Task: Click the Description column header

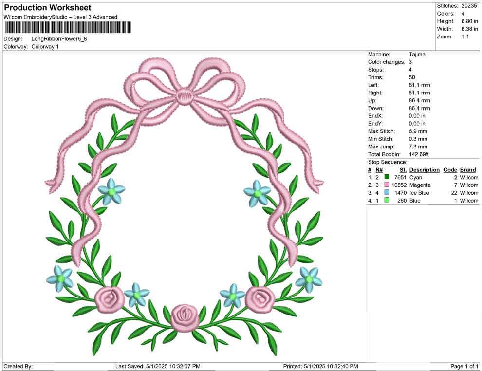Action: pyautogui.click(x=424, y=169)
